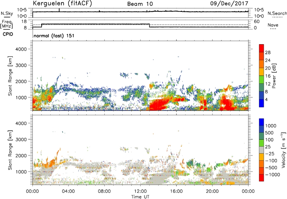Click the 'N.Search' legend label
Viewport: 287px width, 199px height.
[277, 13]
